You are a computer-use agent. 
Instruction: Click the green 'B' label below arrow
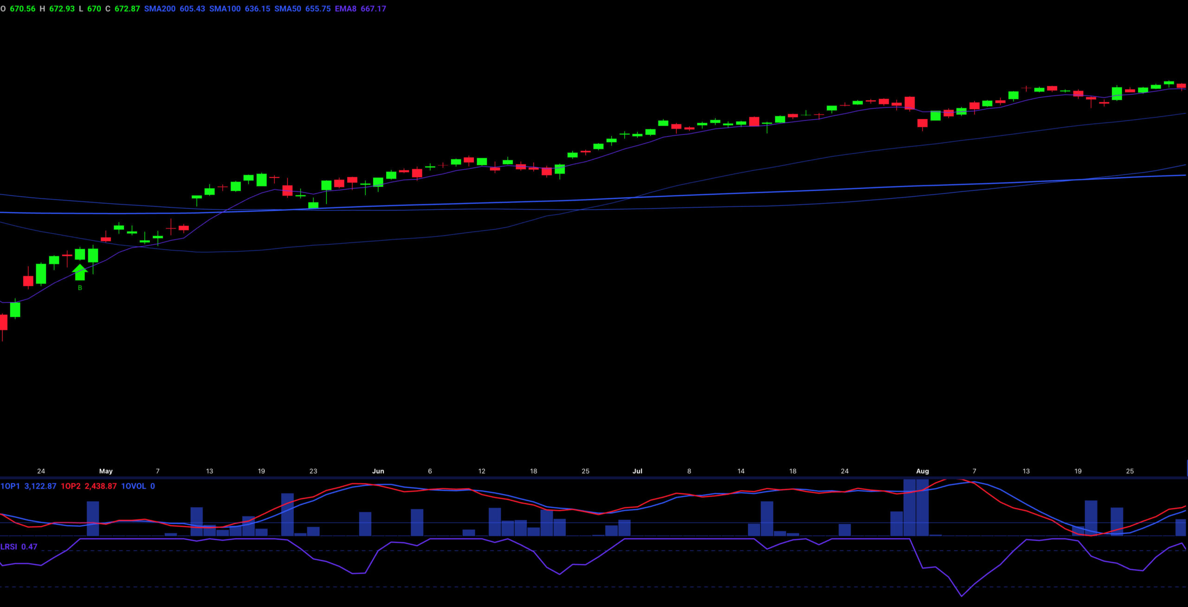tap(80, 288)
